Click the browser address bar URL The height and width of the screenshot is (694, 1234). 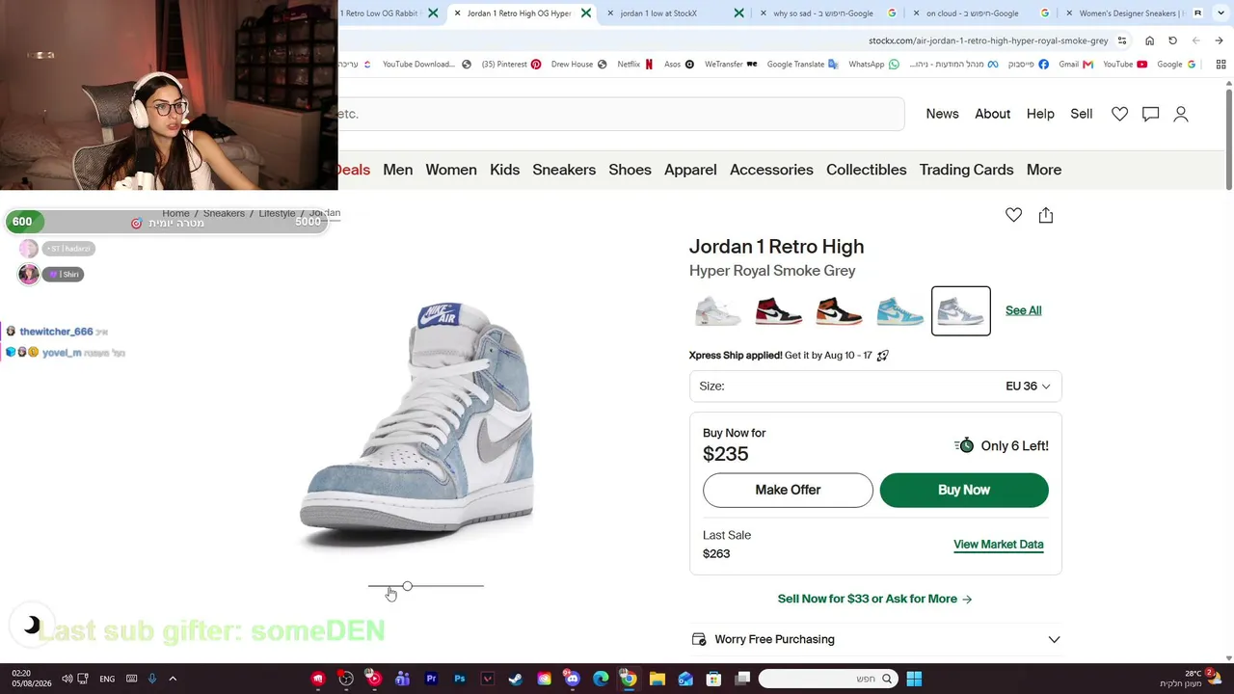pyautogui.click(x=988, y=40)
